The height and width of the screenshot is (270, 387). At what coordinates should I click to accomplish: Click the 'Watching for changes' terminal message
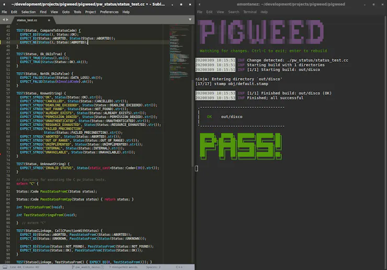[264, 51]
